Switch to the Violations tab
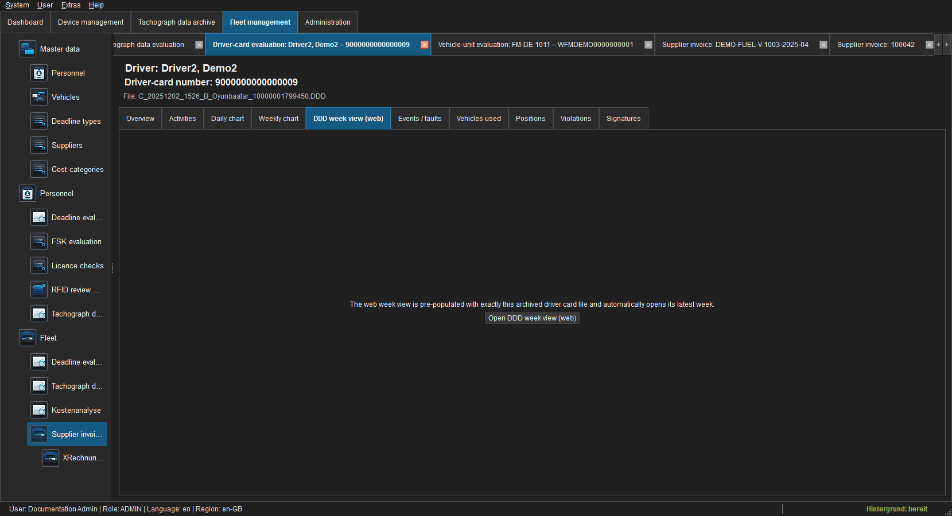 (x=576, y=119)
